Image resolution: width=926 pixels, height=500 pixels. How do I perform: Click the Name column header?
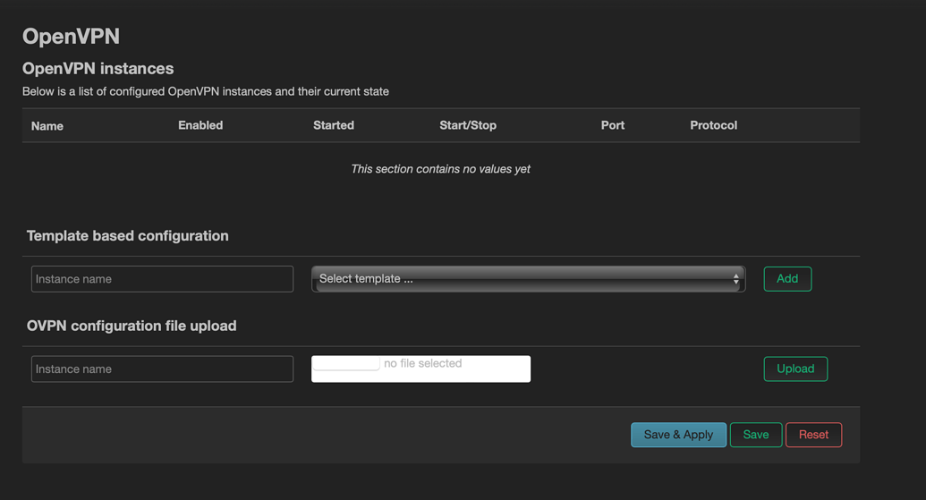coord(47,126)
